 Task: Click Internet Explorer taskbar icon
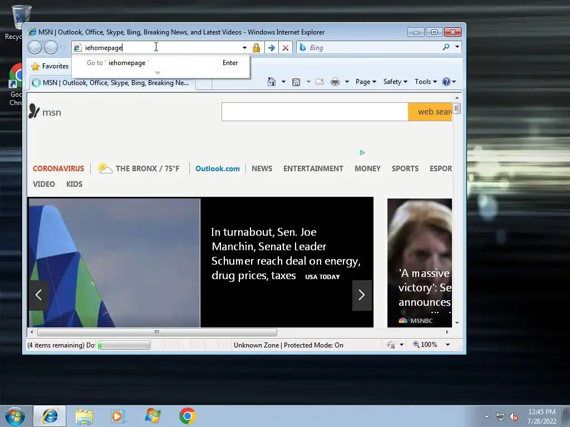tap(50, 416)
